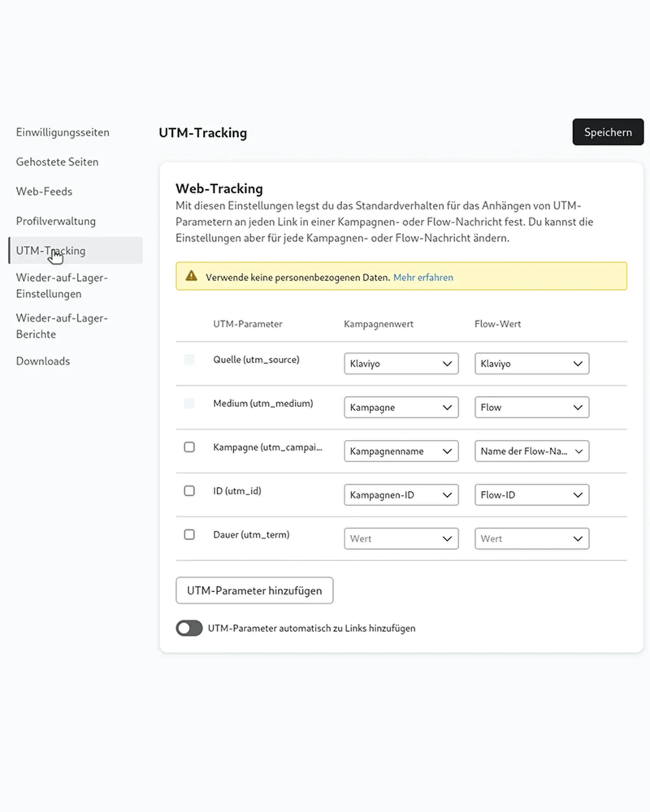Viewport: 650px width, 812px height.
Task: Open Wieder-auf-Lager-Berichte settings
Action: tap(62, 326)
